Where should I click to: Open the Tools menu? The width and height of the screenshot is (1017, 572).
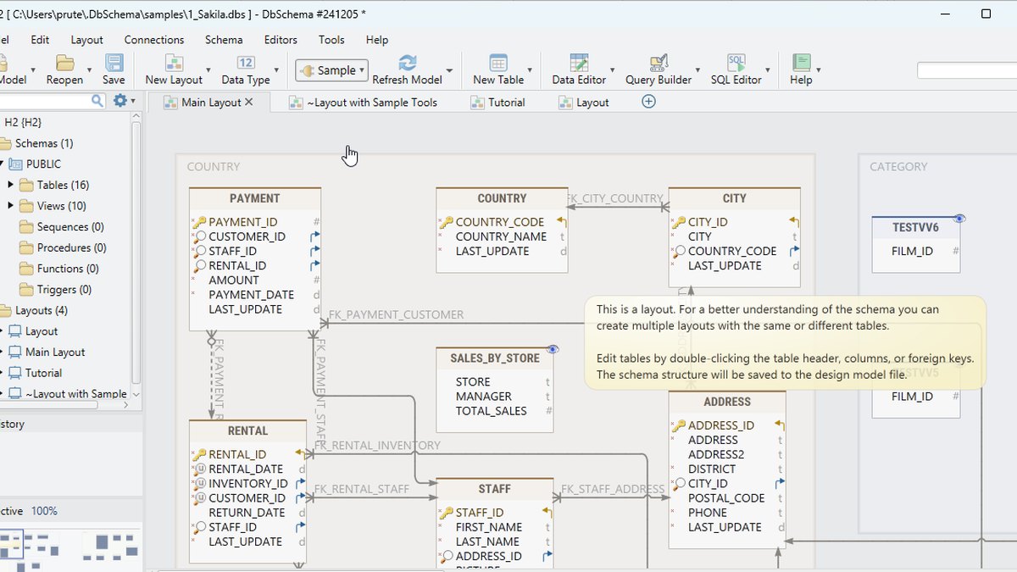click(331, 40)
